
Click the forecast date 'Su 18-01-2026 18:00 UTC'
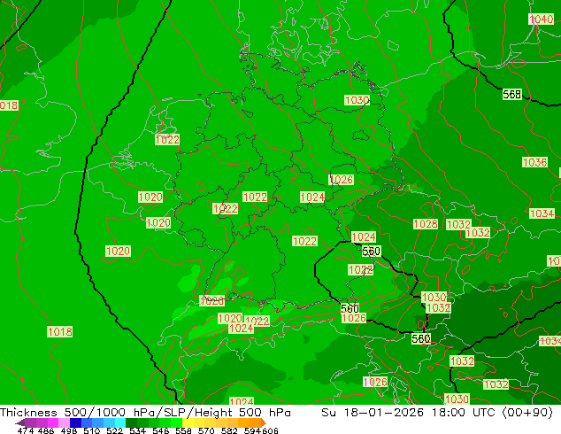point(408,412)
